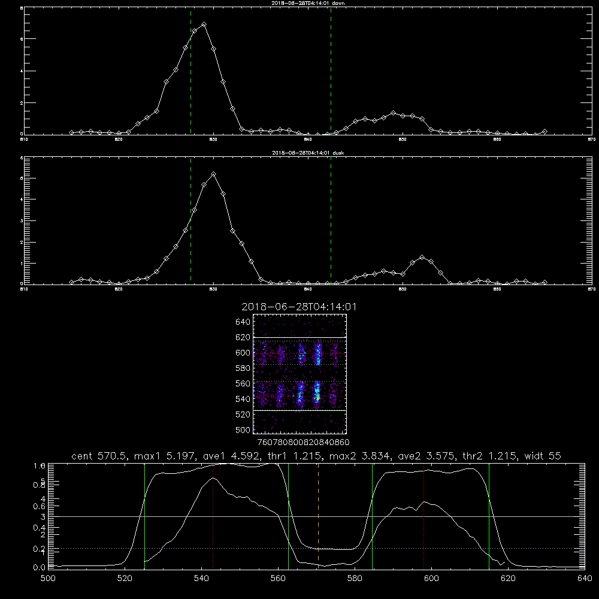Click the large '2018-06-28T04:14:01' title above the spectral image
599x599 pixels.
(299, 307)
